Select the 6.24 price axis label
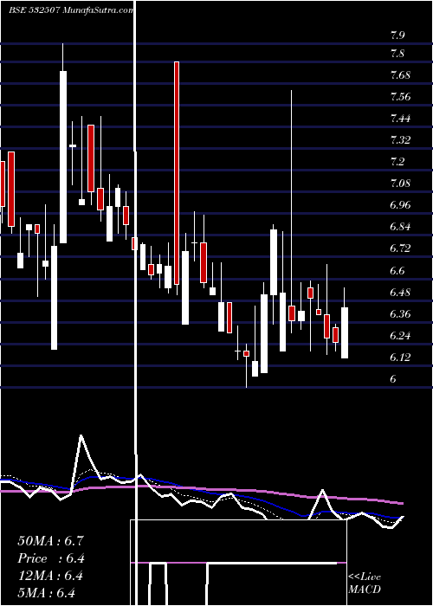The height and width of the screenshot is (606, 433). pyautogui.click(x=400, y=336)
